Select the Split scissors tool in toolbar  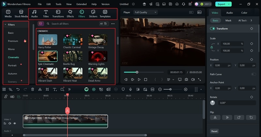40,89
